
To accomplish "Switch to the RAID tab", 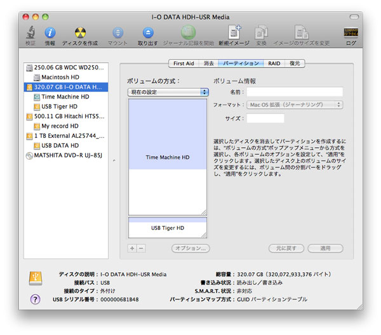I will (274, 63).
